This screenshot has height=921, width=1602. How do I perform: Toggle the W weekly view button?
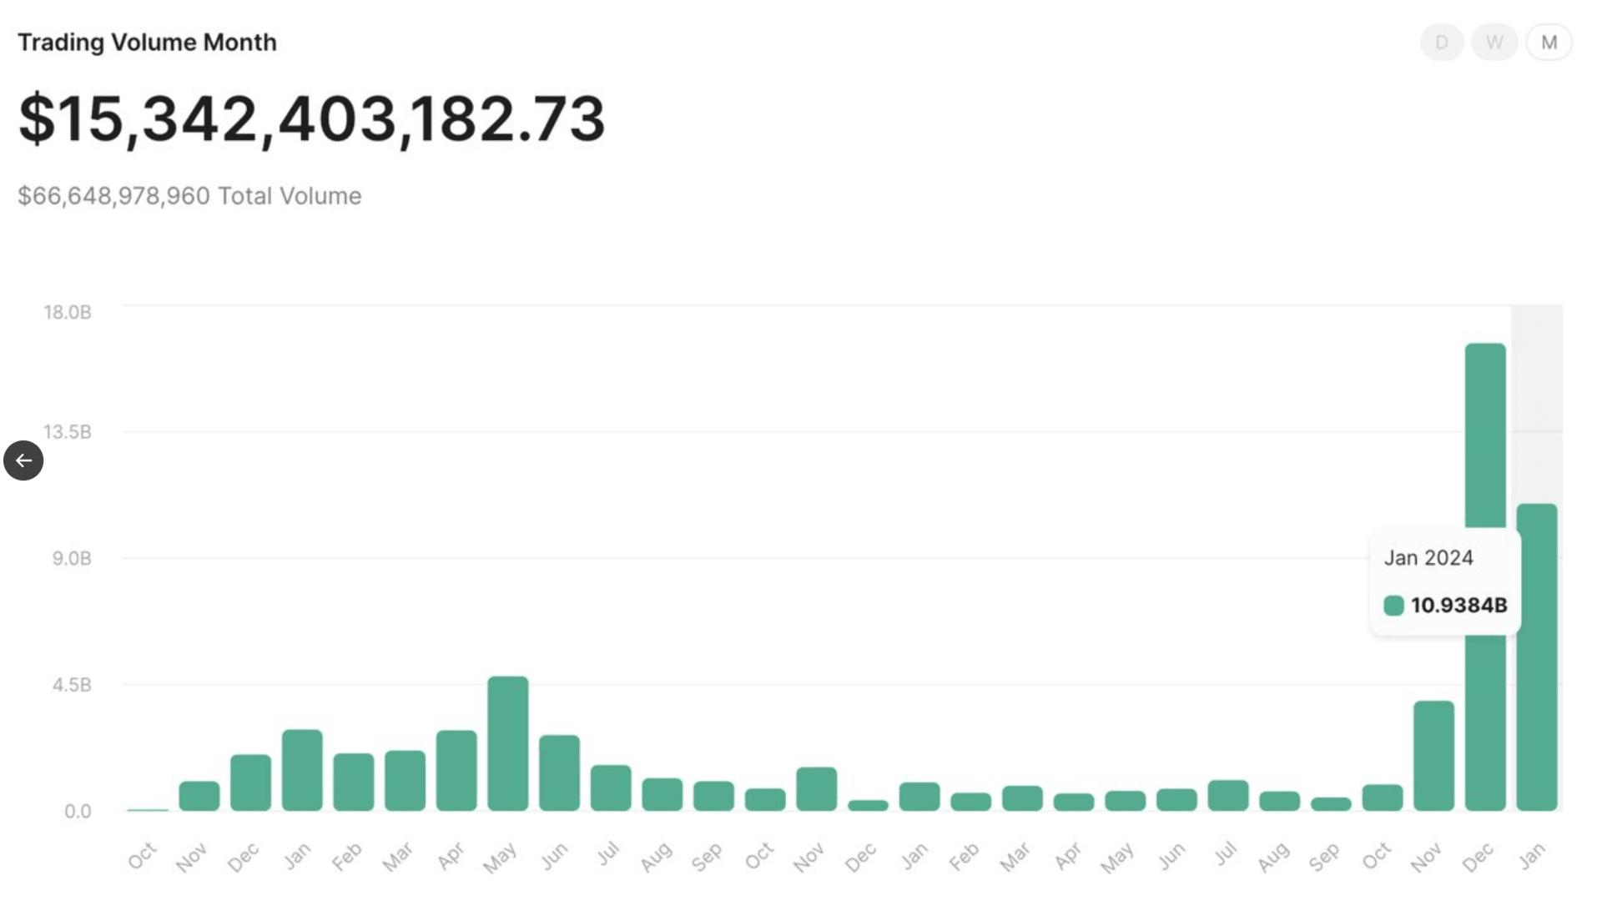(1494, 42)
